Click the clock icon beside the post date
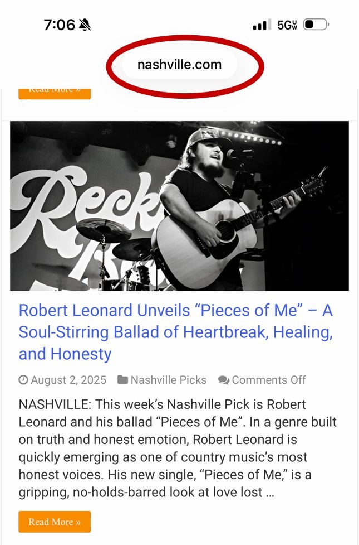359x545 pixels. [x=23, y=380]
